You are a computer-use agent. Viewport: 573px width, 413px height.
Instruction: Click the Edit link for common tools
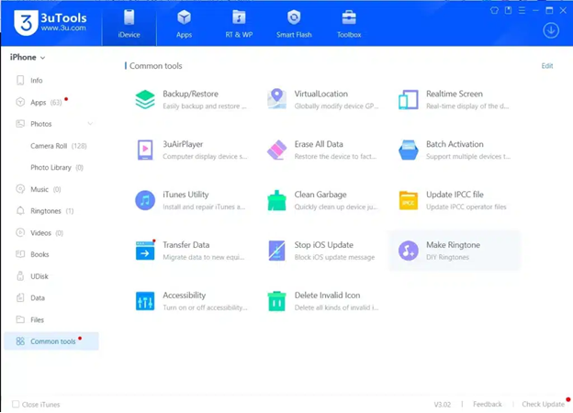coord(546,66)
